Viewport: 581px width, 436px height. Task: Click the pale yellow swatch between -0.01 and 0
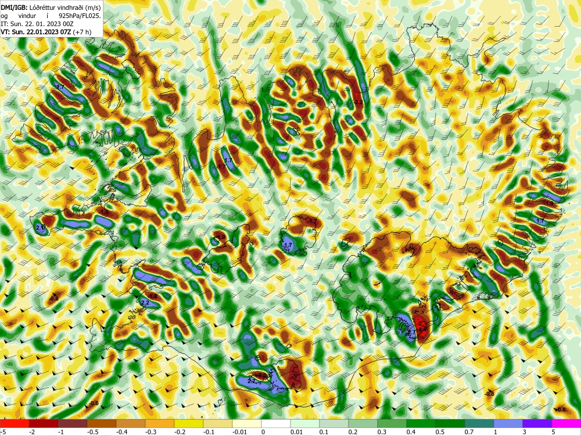pyautogui.click(x=247, y=423)
